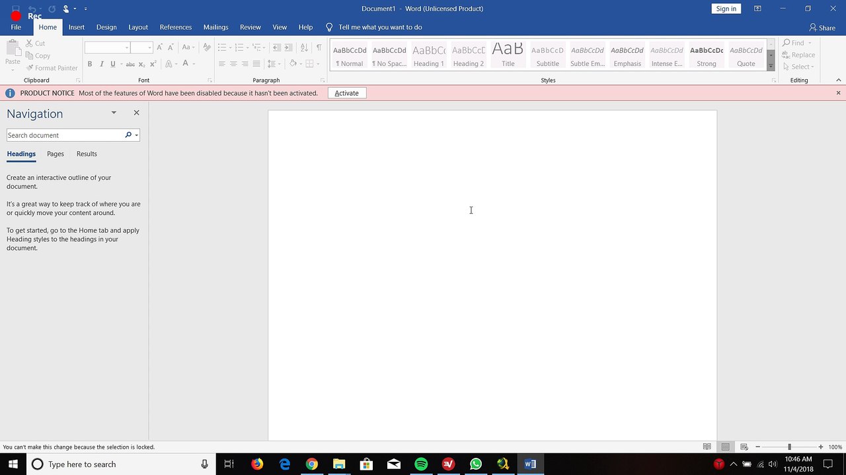Open the Change Case dropdown
Image resolution: width=846 pixels, height=475 pixels.
(x=188, y=47)
